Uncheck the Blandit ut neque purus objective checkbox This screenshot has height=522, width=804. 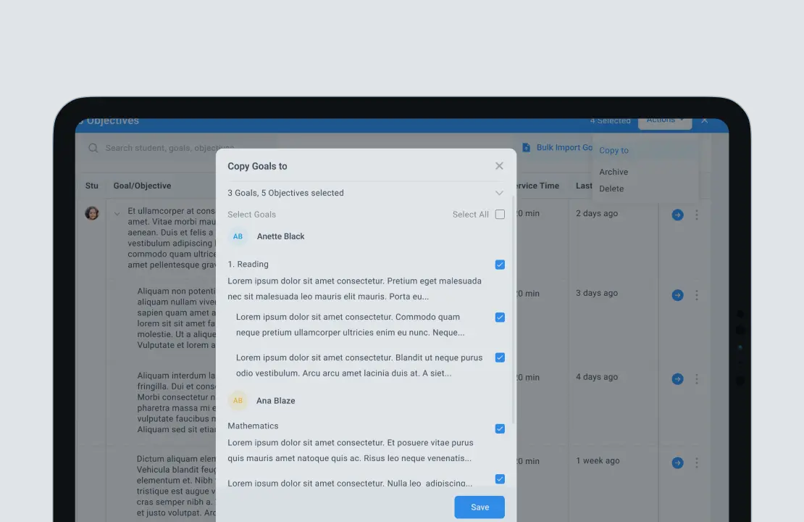500,357
